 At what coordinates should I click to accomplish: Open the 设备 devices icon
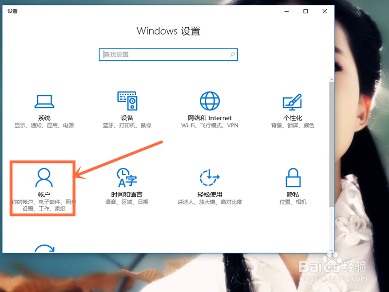(x=127, y=101)
